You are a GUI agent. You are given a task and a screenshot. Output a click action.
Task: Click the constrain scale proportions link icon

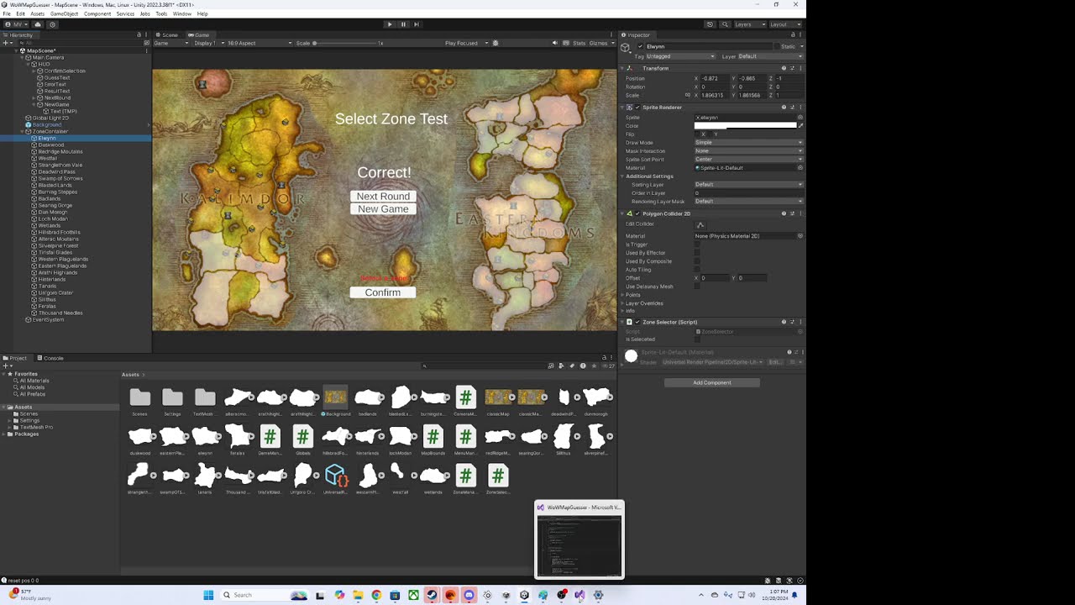point(688,95)
